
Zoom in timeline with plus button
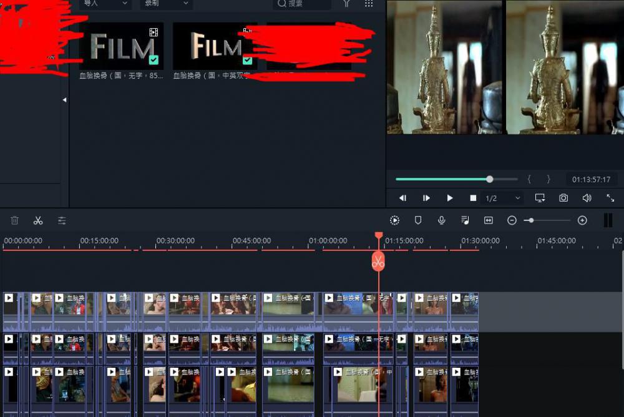coord(582,220)
